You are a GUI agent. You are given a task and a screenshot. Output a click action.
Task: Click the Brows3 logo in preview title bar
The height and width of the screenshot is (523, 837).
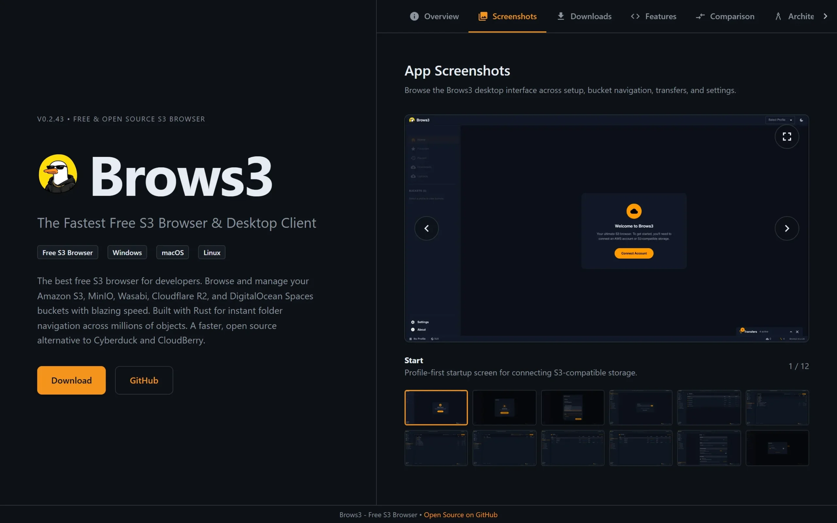click(412, 120)
